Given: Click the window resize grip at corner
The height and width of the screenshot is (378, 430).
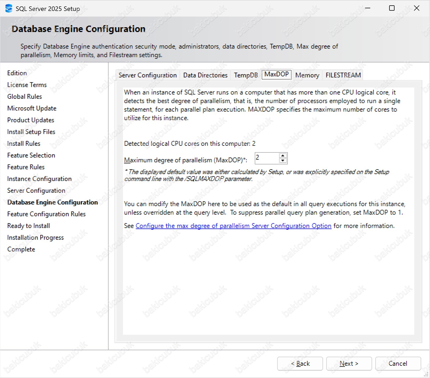Looking at the screenshot, I should pos(426,375).
